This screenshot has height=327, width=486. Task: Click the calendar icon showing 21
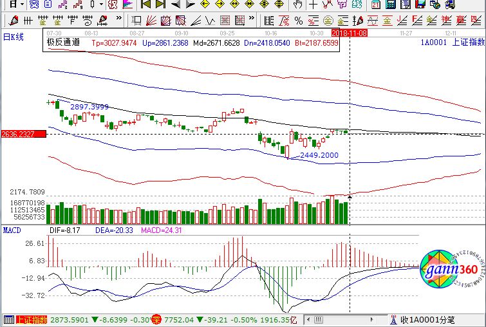375,5
